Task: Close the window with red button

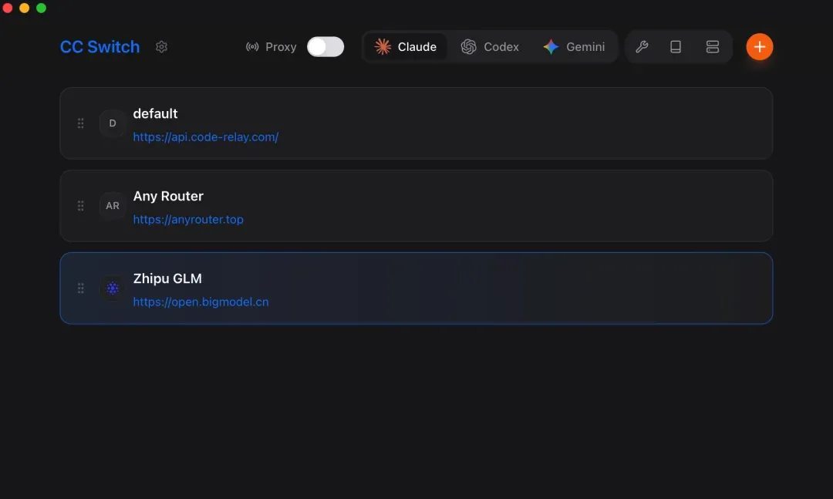Action: point(8,8)
